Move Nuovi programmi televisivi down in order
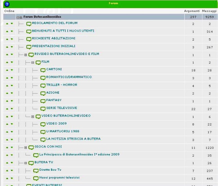The height and width of the screenshot is (186, 218). pos(12,178)
